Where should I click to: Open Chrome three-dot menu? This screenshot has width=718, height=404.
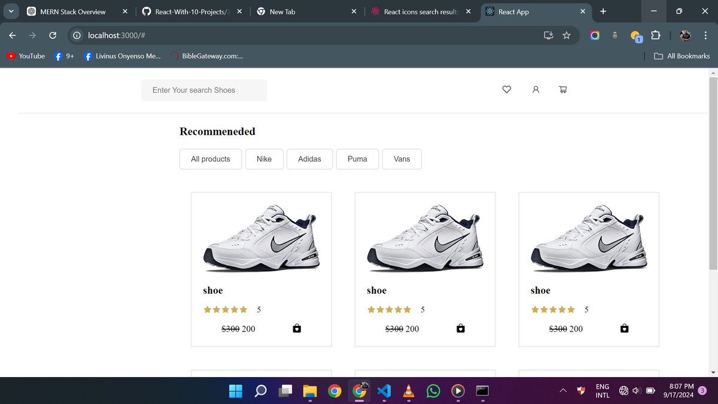(x=705, y=35)
